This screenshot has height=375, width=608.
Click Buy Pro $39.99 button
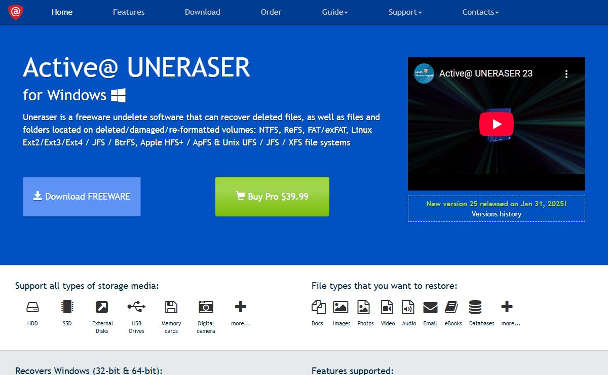point(272,197)
